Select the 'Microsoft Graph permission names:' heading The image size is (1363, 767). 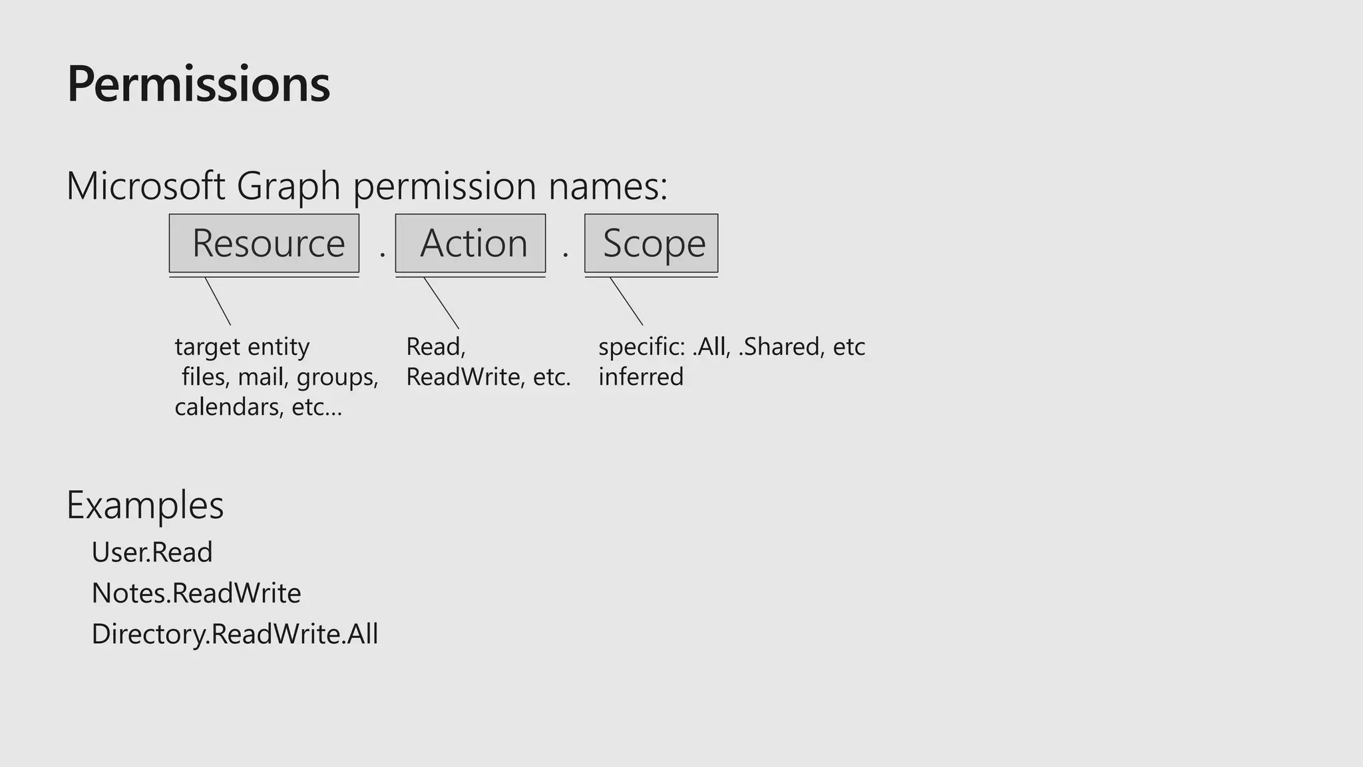point(367,186)
